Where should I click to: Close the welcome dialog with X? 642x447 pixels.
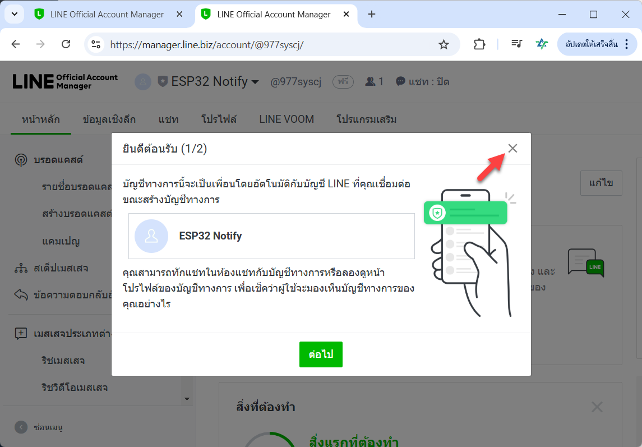(x=512, y=148)
